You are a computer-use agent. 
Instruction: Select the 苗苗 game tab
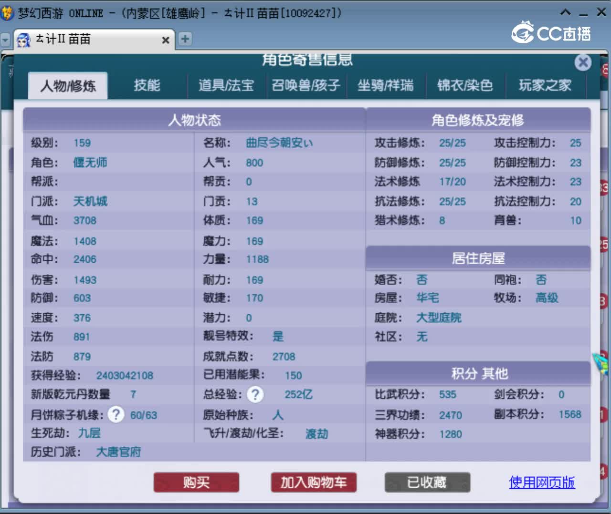[94, 40]
